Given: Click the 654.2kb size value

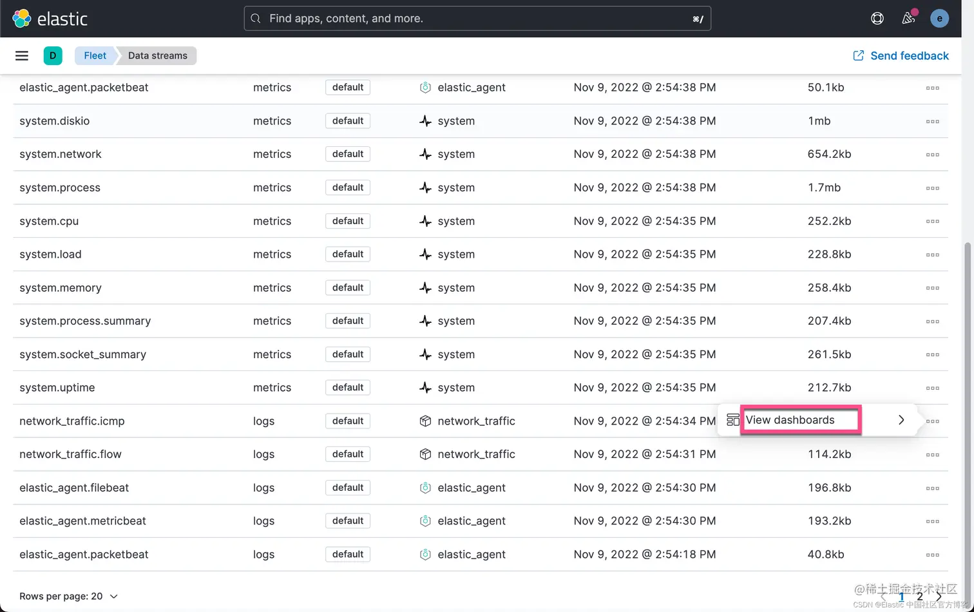Looking at the screenshot, I should click(829, 155).
